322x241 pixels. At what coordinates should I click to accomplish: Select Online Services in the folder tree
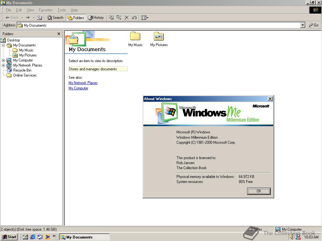[25, 75]
